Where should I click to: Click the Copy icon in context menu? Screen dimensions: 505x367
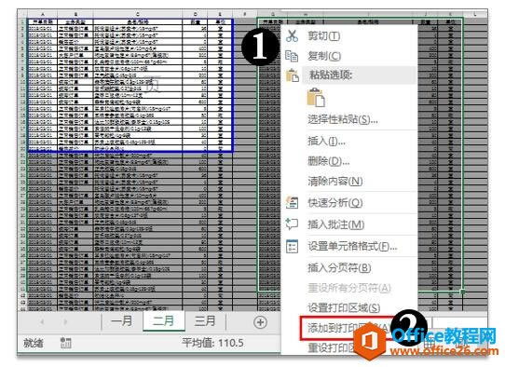point(292,56)
